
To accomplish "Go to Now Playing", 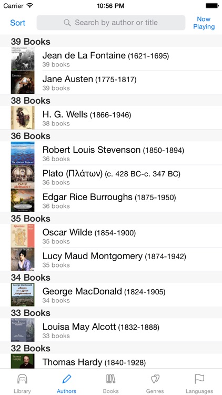I will coord(204,23).
